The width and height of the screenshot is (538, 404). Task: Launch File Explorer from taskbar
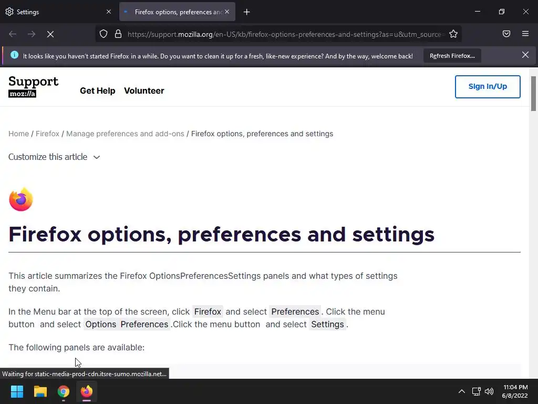[x=40, y=391]
